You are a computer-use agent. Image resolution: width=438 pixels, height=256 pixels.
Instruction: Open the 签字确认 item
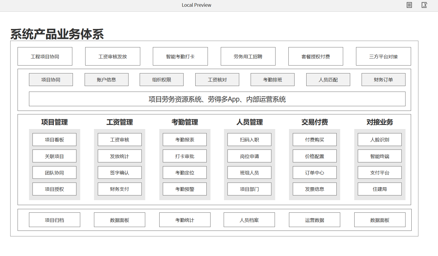point(120,173)
